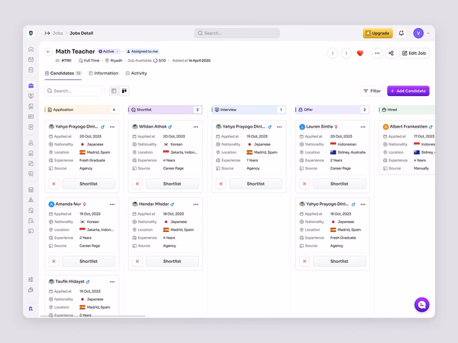Reject Hendar Misdar with red X
The image size is (458, 343).
pyautogui.click(x=137, y=261)
